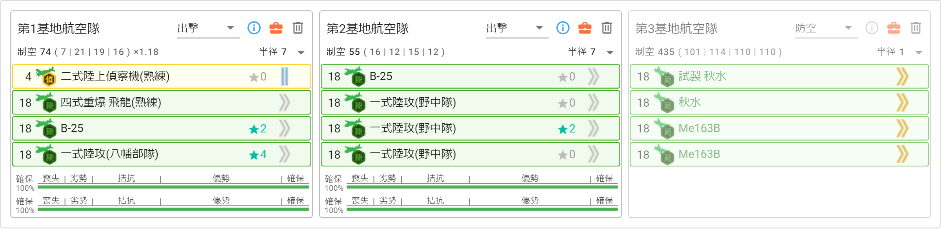The height and width of the screenshot is (229, 941).
Task: Click proficiency chevron of 試製 秋水
Action: coord(902,77)
